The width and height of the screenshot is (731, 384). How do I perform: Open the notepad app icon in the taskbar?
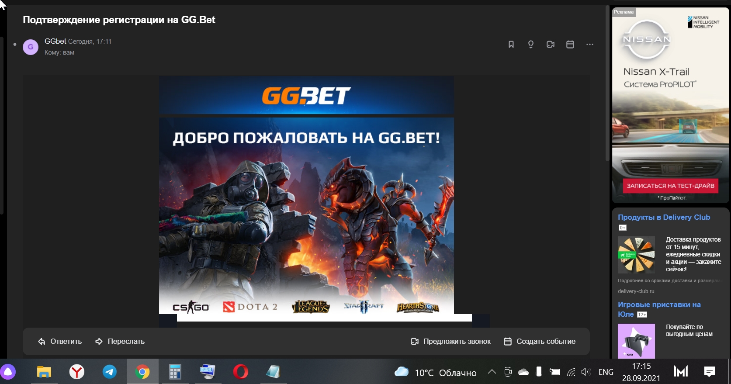coord(273,372)
